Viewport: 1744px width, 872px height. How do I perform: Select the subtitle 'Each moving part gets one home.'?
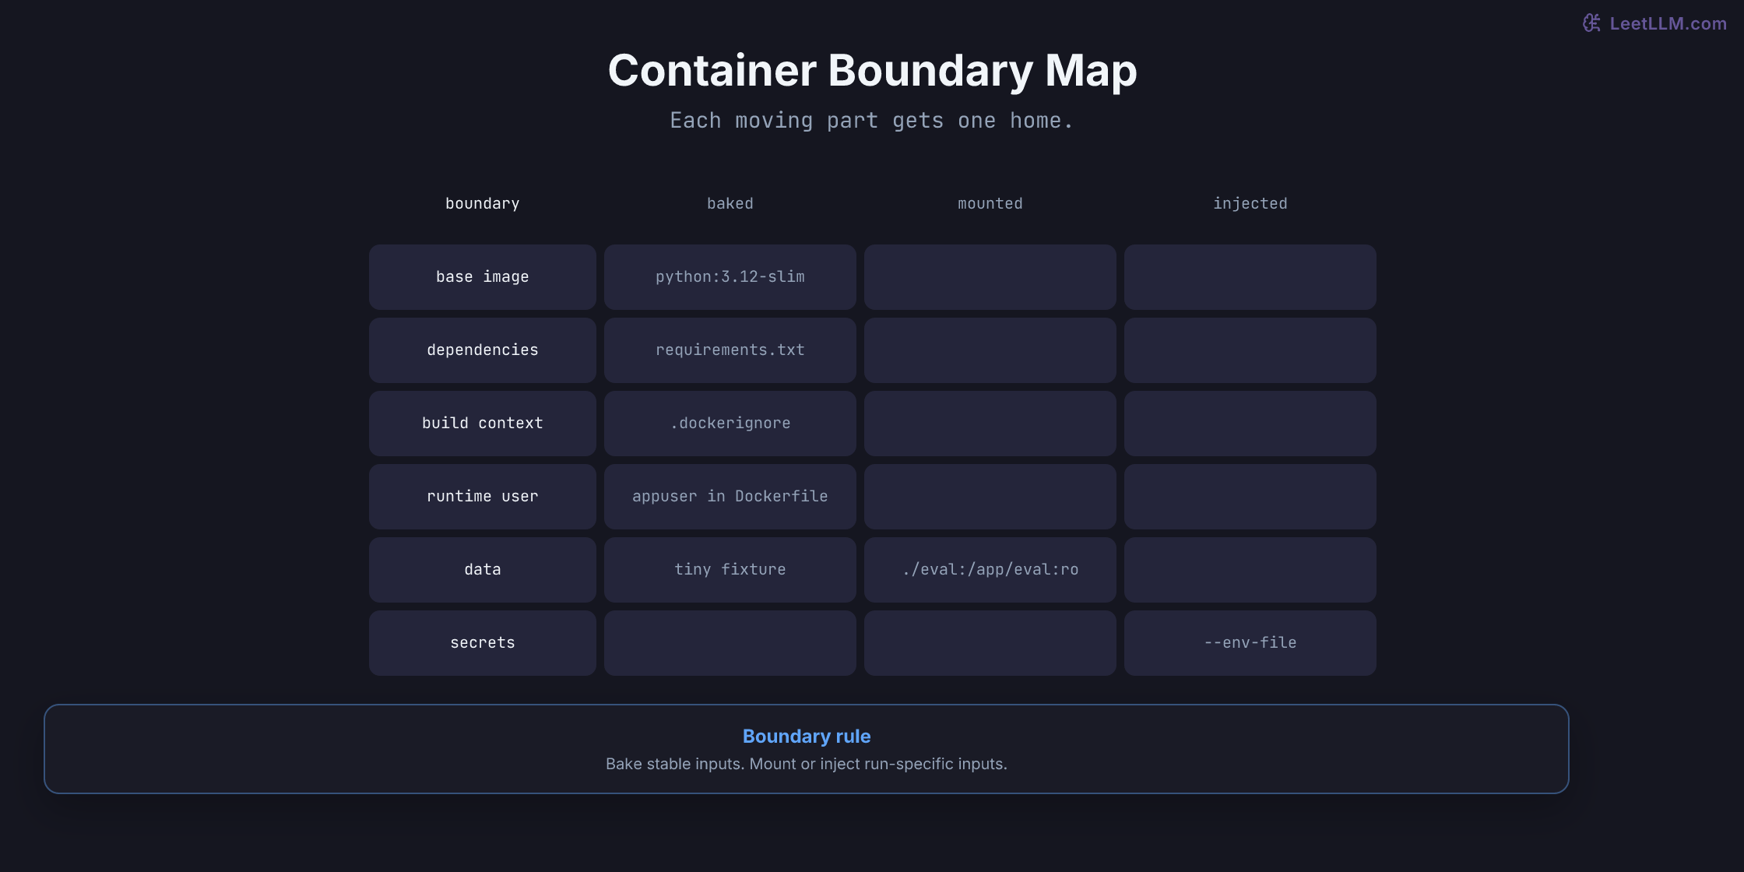click(872, 121)
